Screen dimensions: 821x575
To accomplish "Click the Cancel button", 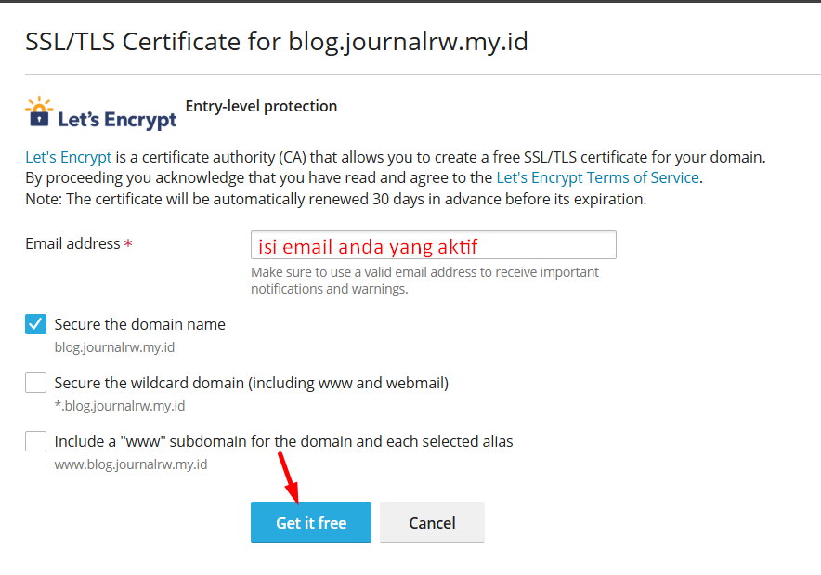I will click(x=432, y=523).
